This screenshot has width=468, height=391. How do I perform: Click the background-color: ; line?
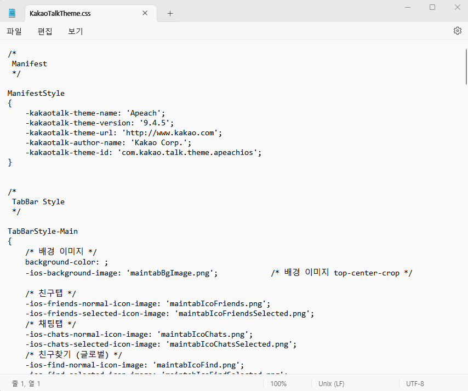point(66,262)
